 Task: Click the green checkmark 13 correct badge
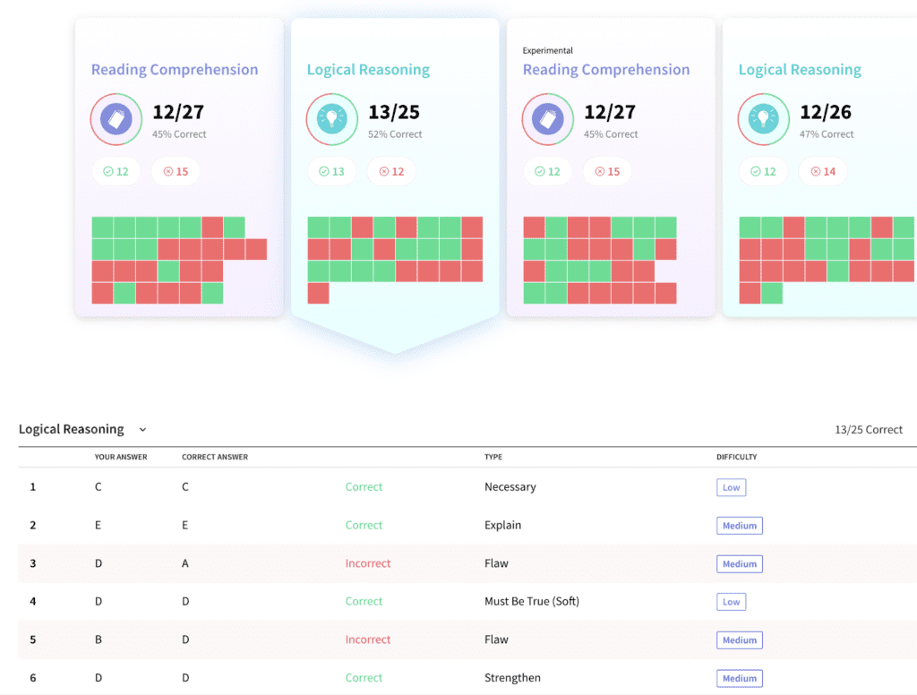pos(331,171)
